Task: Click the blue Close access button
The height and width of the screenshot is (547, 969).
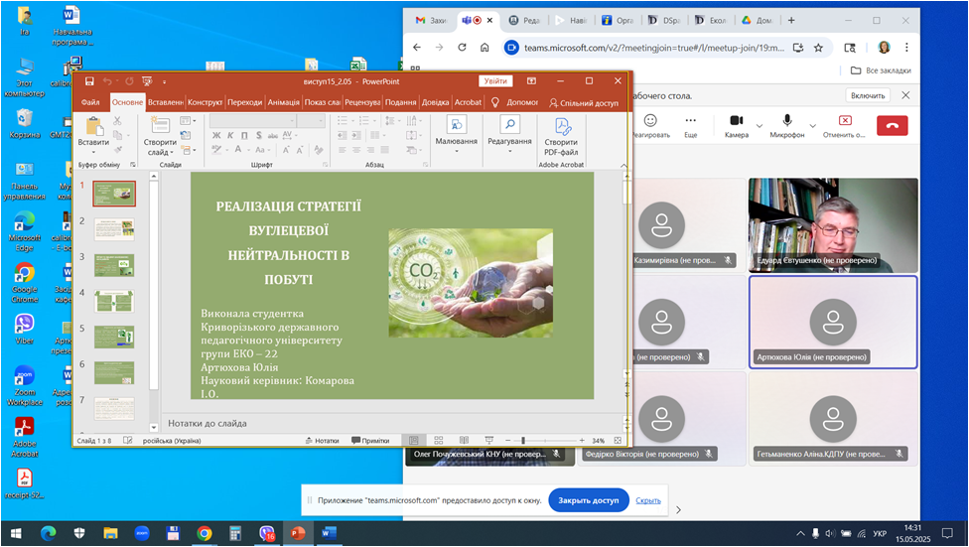Action: [x=589, y=500]
